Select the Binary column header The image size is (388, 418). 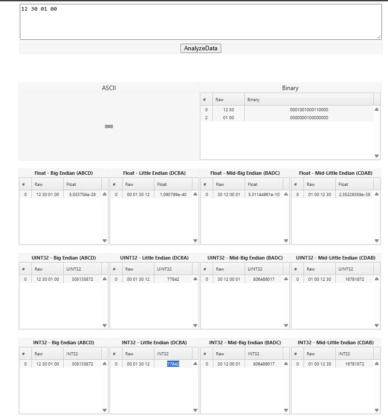(x=309, y=99)
